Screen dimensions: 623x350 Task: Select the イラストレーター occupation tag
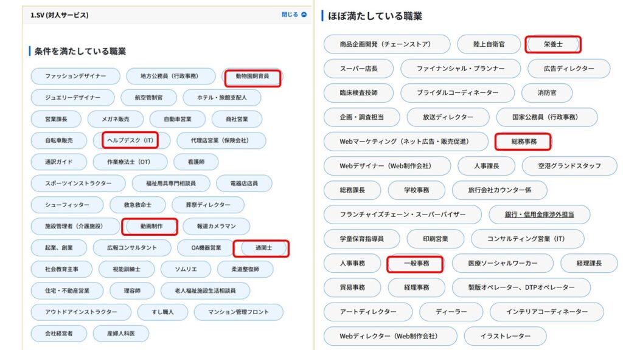pyautogui.click(x=505, y=336)
